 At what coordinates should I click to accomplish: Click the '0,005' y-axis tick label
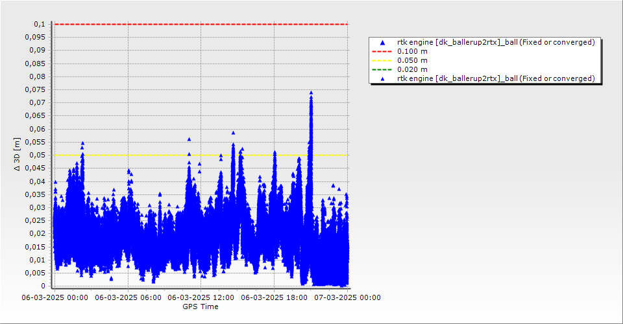coord(35,273)
